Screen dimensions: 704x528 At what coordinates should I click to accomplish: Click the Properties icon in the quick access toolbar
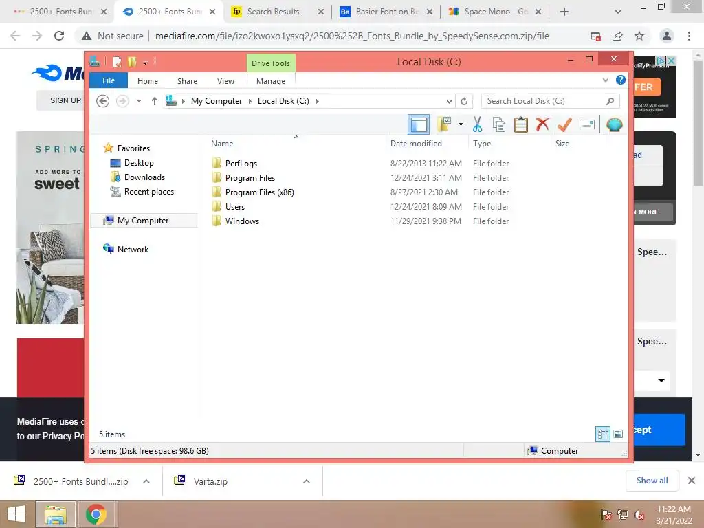click(x=117, y=61)
